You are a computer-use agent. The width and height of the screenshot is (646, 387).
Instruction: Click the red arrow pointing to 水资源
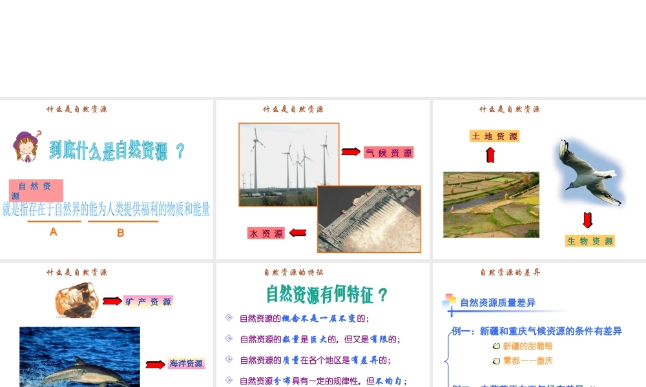(298, 233)
